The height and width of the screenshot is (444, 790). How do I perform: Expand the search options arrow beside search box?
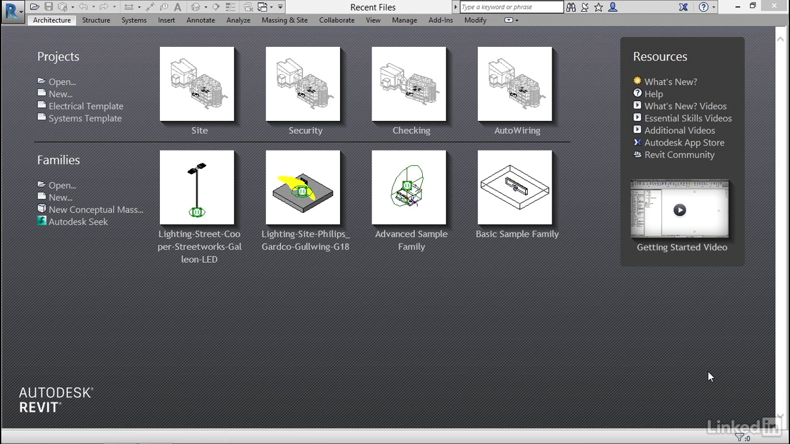tap(455, 7)
